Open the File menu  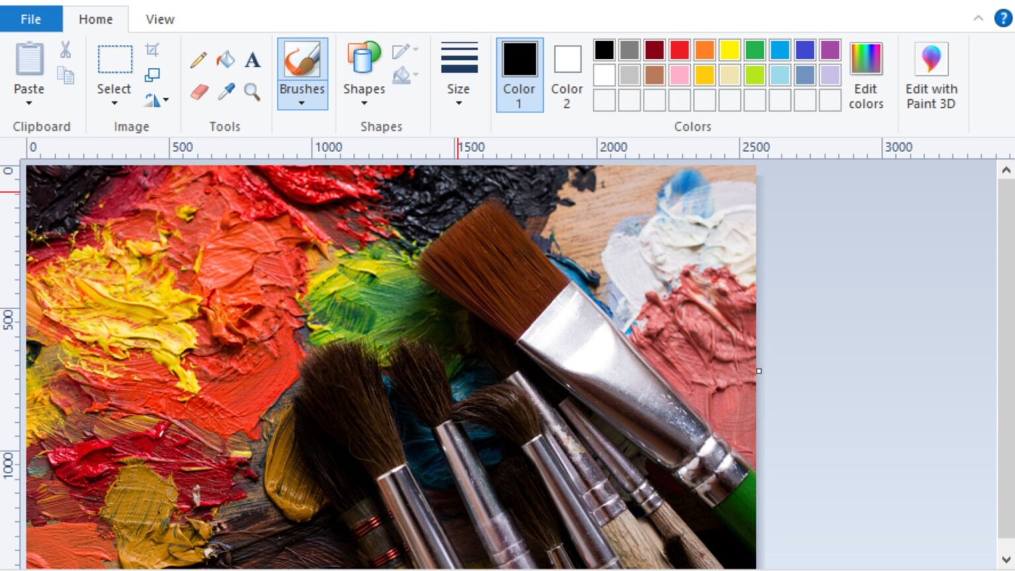tap(30, 19)
